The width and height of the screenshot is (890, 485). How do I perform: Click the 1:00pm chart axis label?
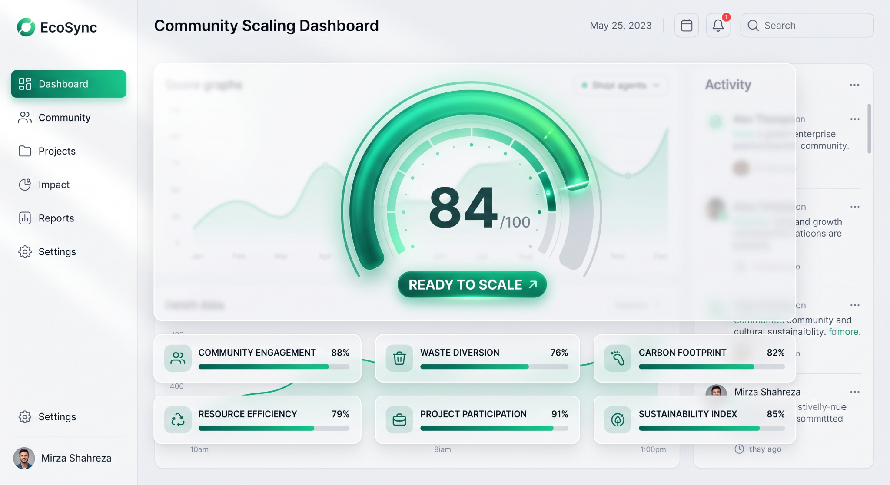pos(653,449)
